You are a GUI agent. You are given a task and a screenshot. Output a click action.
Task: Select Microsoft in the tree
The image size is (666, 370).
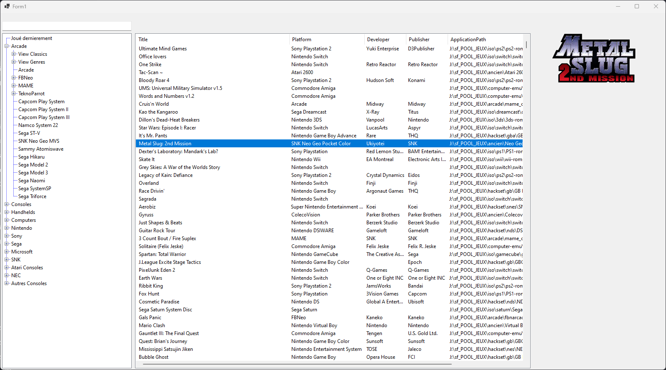coord(22,252)
